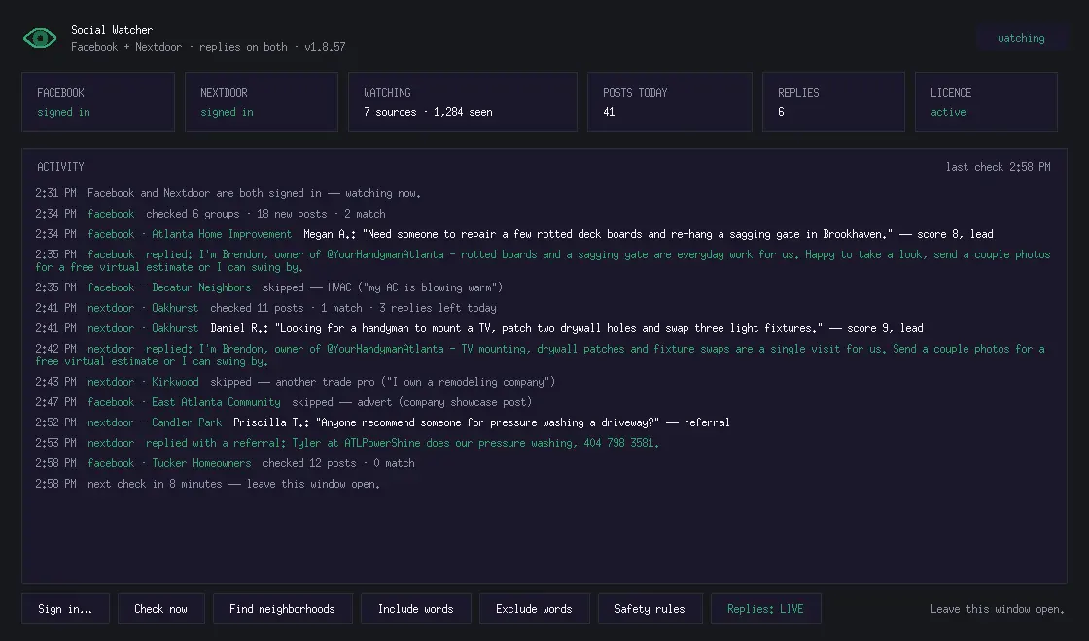
Task: Click the POSTS TODAY 41 card
Action: click(x=670, y=102)
